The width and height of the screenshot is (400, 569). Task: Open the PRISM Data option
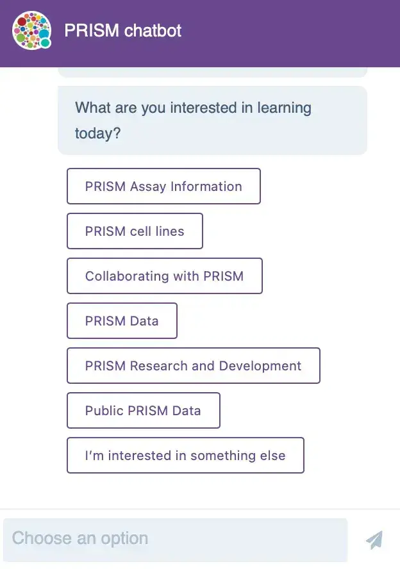122,321
